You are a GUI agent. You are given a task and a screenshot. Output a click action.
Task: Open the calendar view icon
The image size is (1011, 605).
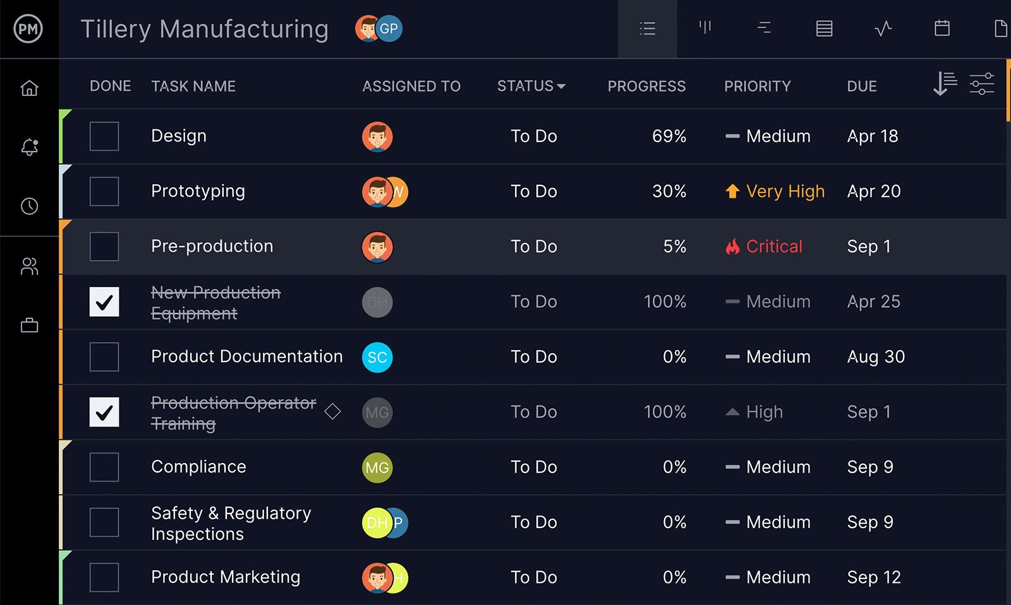(x=941, y=28)
